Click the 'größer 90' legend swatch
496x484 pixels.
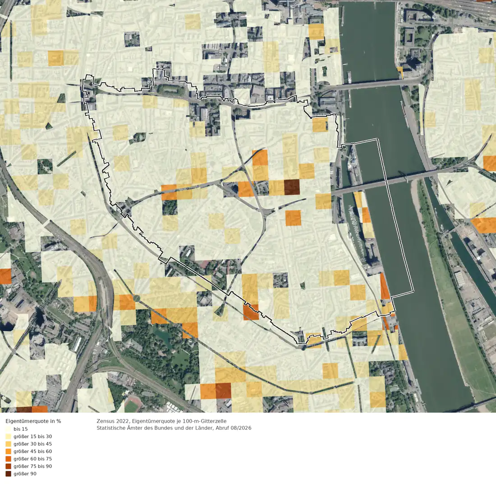tap(8, 474)
